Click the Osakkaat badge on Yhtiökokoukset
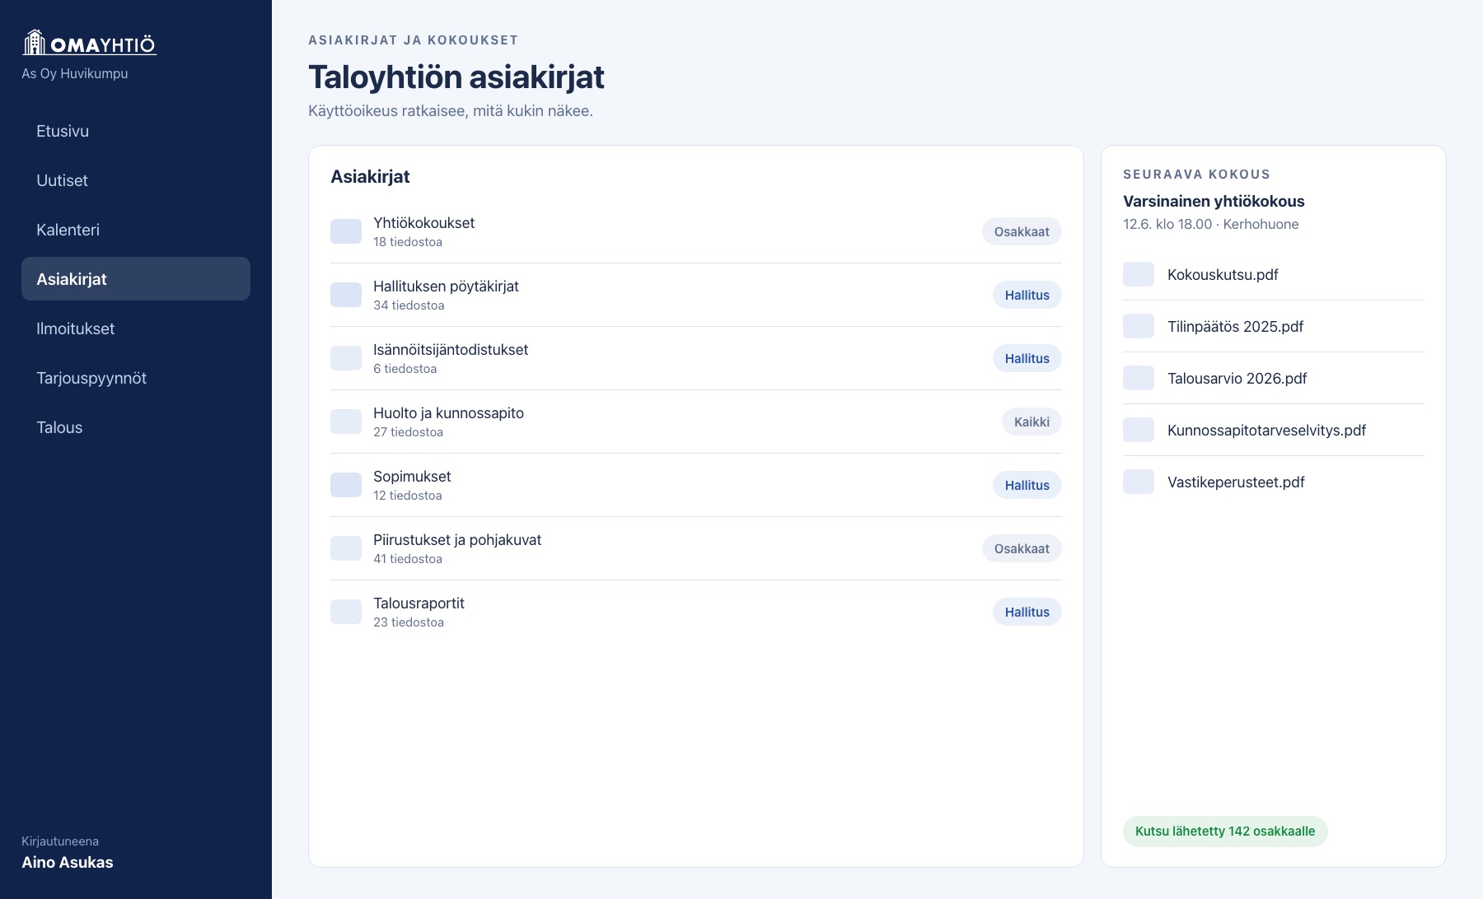The height and width of the screenshot is (899, 1483). [1022, 231]
